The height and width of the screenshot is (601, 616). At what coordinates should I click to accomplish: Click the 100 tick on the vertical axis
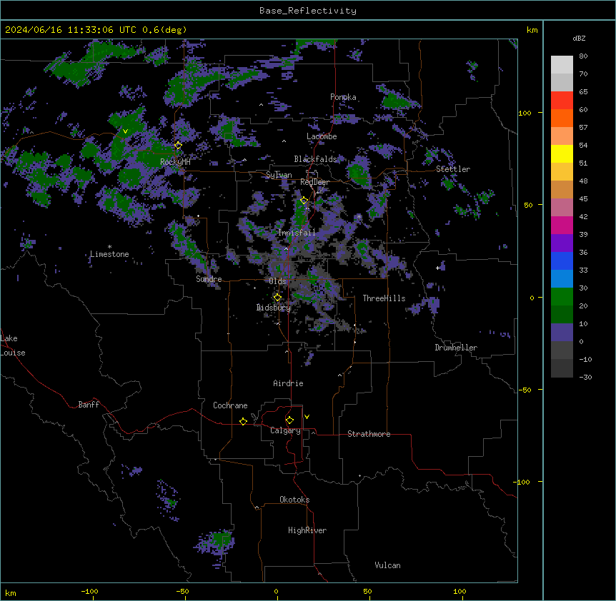[x=525, y=113]
